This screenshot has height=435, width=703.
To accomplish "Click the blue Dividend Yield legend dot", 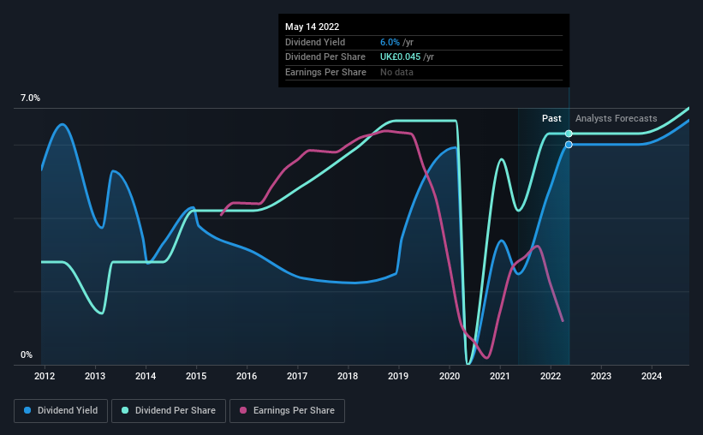I will (27, 410).
